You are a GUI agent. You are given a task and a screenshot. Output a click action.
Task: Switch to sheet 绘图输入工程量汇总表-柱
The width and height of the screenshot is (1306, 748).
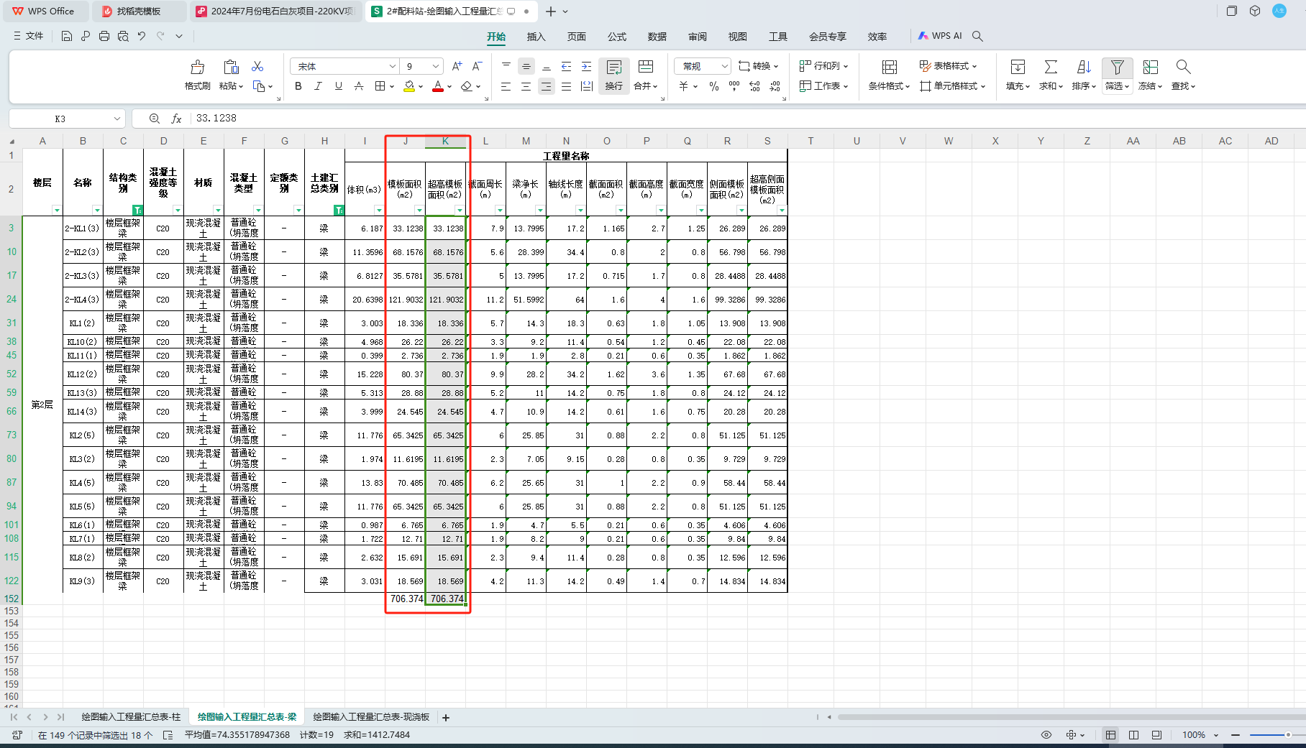coord(131,717)
